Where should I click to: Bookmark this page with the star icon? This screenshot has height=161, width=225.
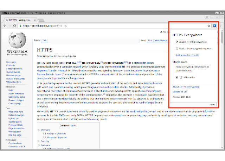tap(209, 26)
